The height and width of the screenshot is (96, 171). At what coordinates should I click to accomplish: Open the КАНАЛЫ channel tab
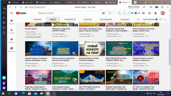tap(88, 19)
